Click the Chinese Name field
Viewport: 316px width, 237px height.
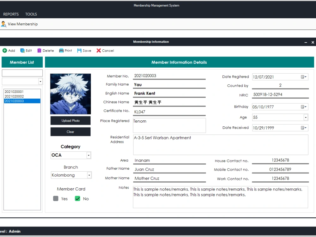coord(169,102)
